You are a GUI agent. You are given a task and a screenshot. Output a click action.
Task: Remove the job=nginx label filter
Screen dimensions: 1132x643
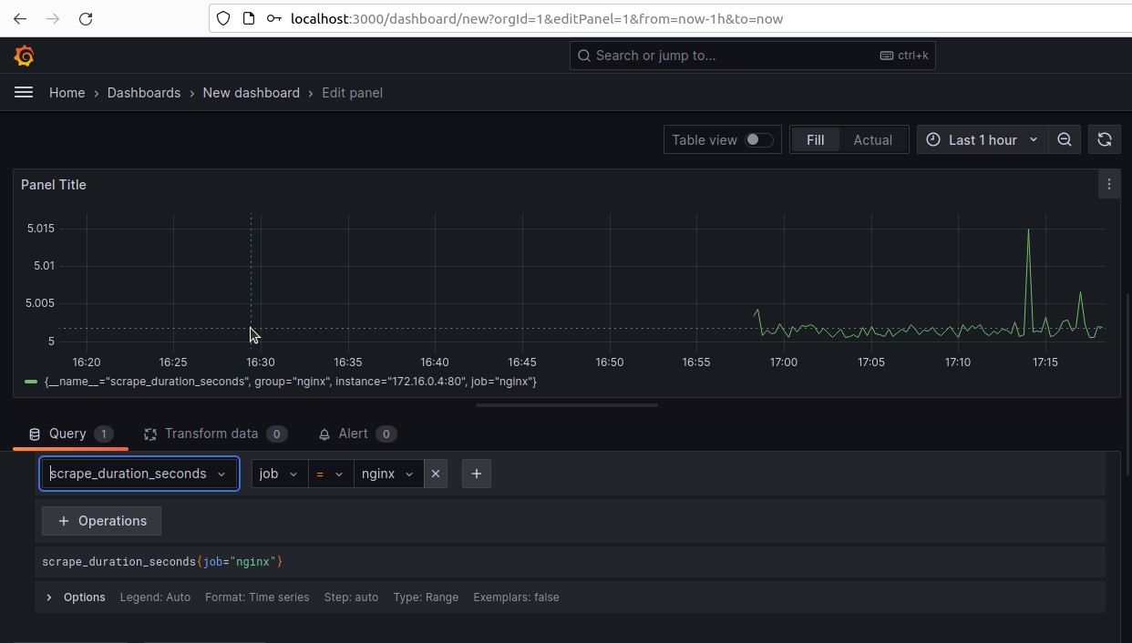[436, 474]
